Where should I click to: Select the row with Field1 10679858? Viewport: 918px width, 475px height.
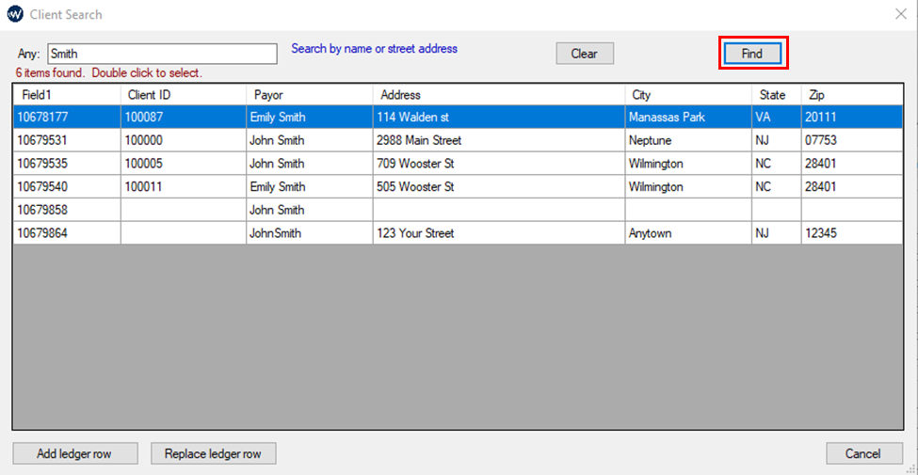click(x=66, y=210)
